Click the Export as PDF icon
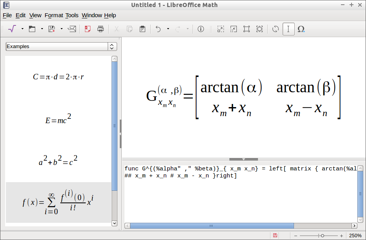Image resolution: width=366 pixels, height=240 pixels. click(x=88, y=29)
